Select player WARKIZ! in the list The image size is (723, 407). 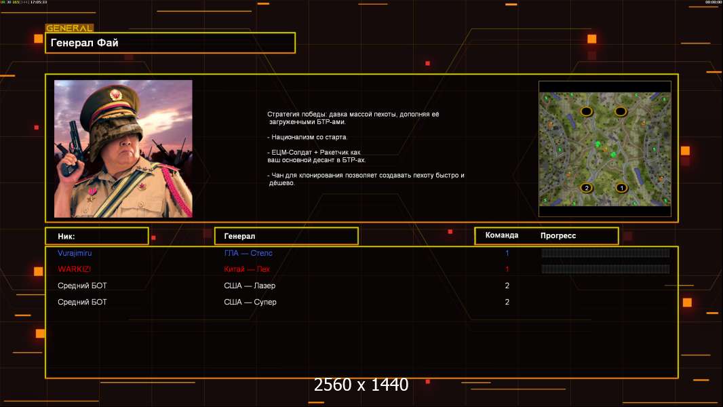coord(75,269)
